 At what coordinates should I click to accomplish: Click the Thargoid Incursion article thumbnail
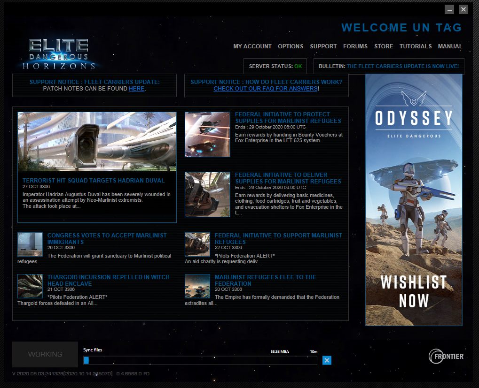point(30,286)
